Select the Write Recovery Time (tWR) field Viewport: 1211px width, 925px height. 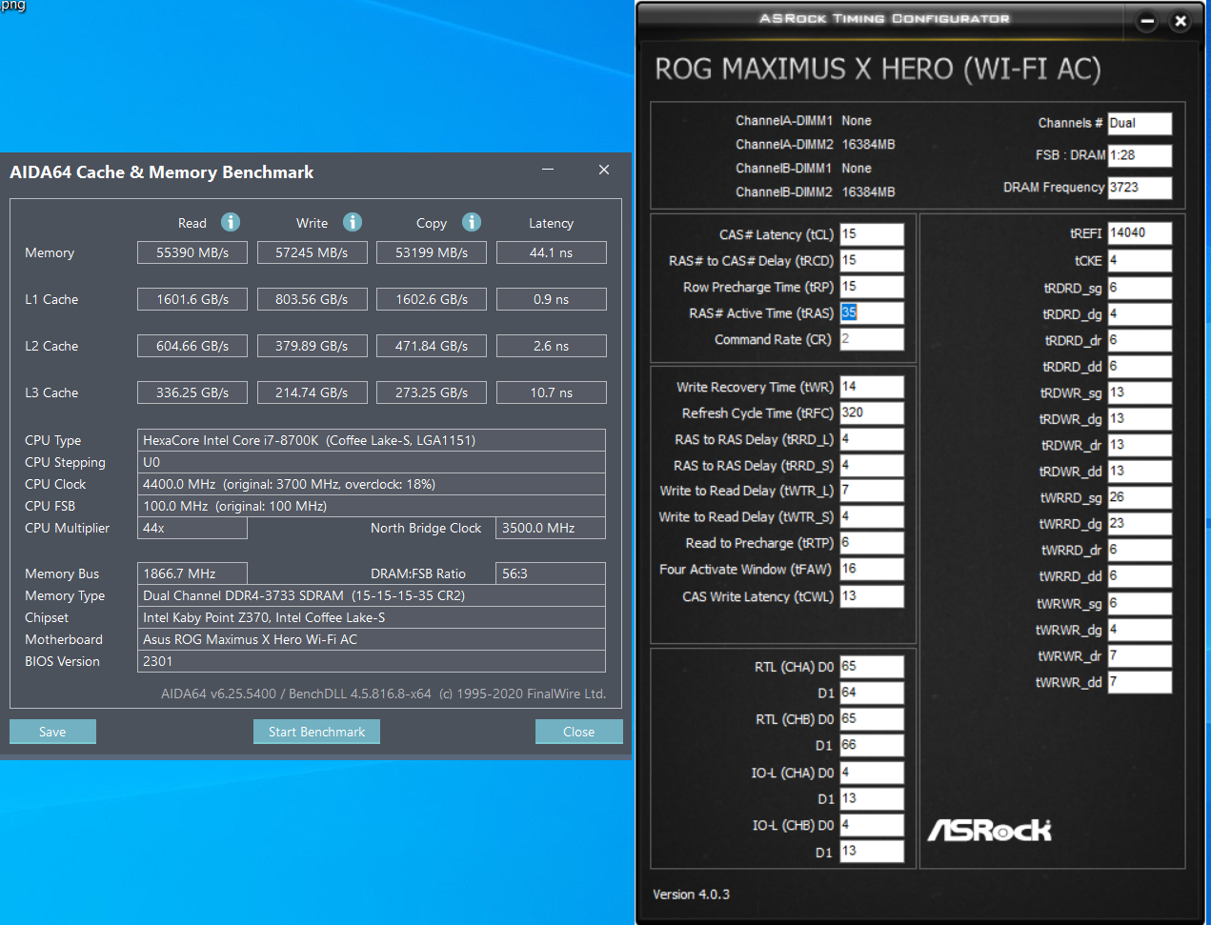click(872, 387)
